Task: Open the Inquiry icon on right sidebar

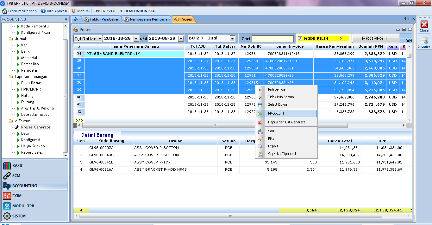Action: tap(424, 41)
